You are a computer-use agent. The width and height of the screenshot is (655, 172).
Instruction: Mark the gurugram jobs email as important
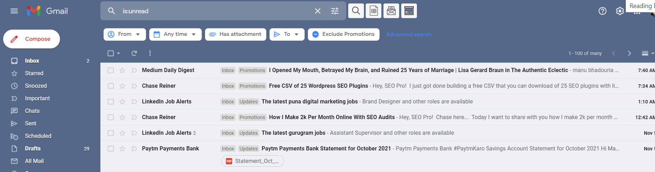pos(134,133)
